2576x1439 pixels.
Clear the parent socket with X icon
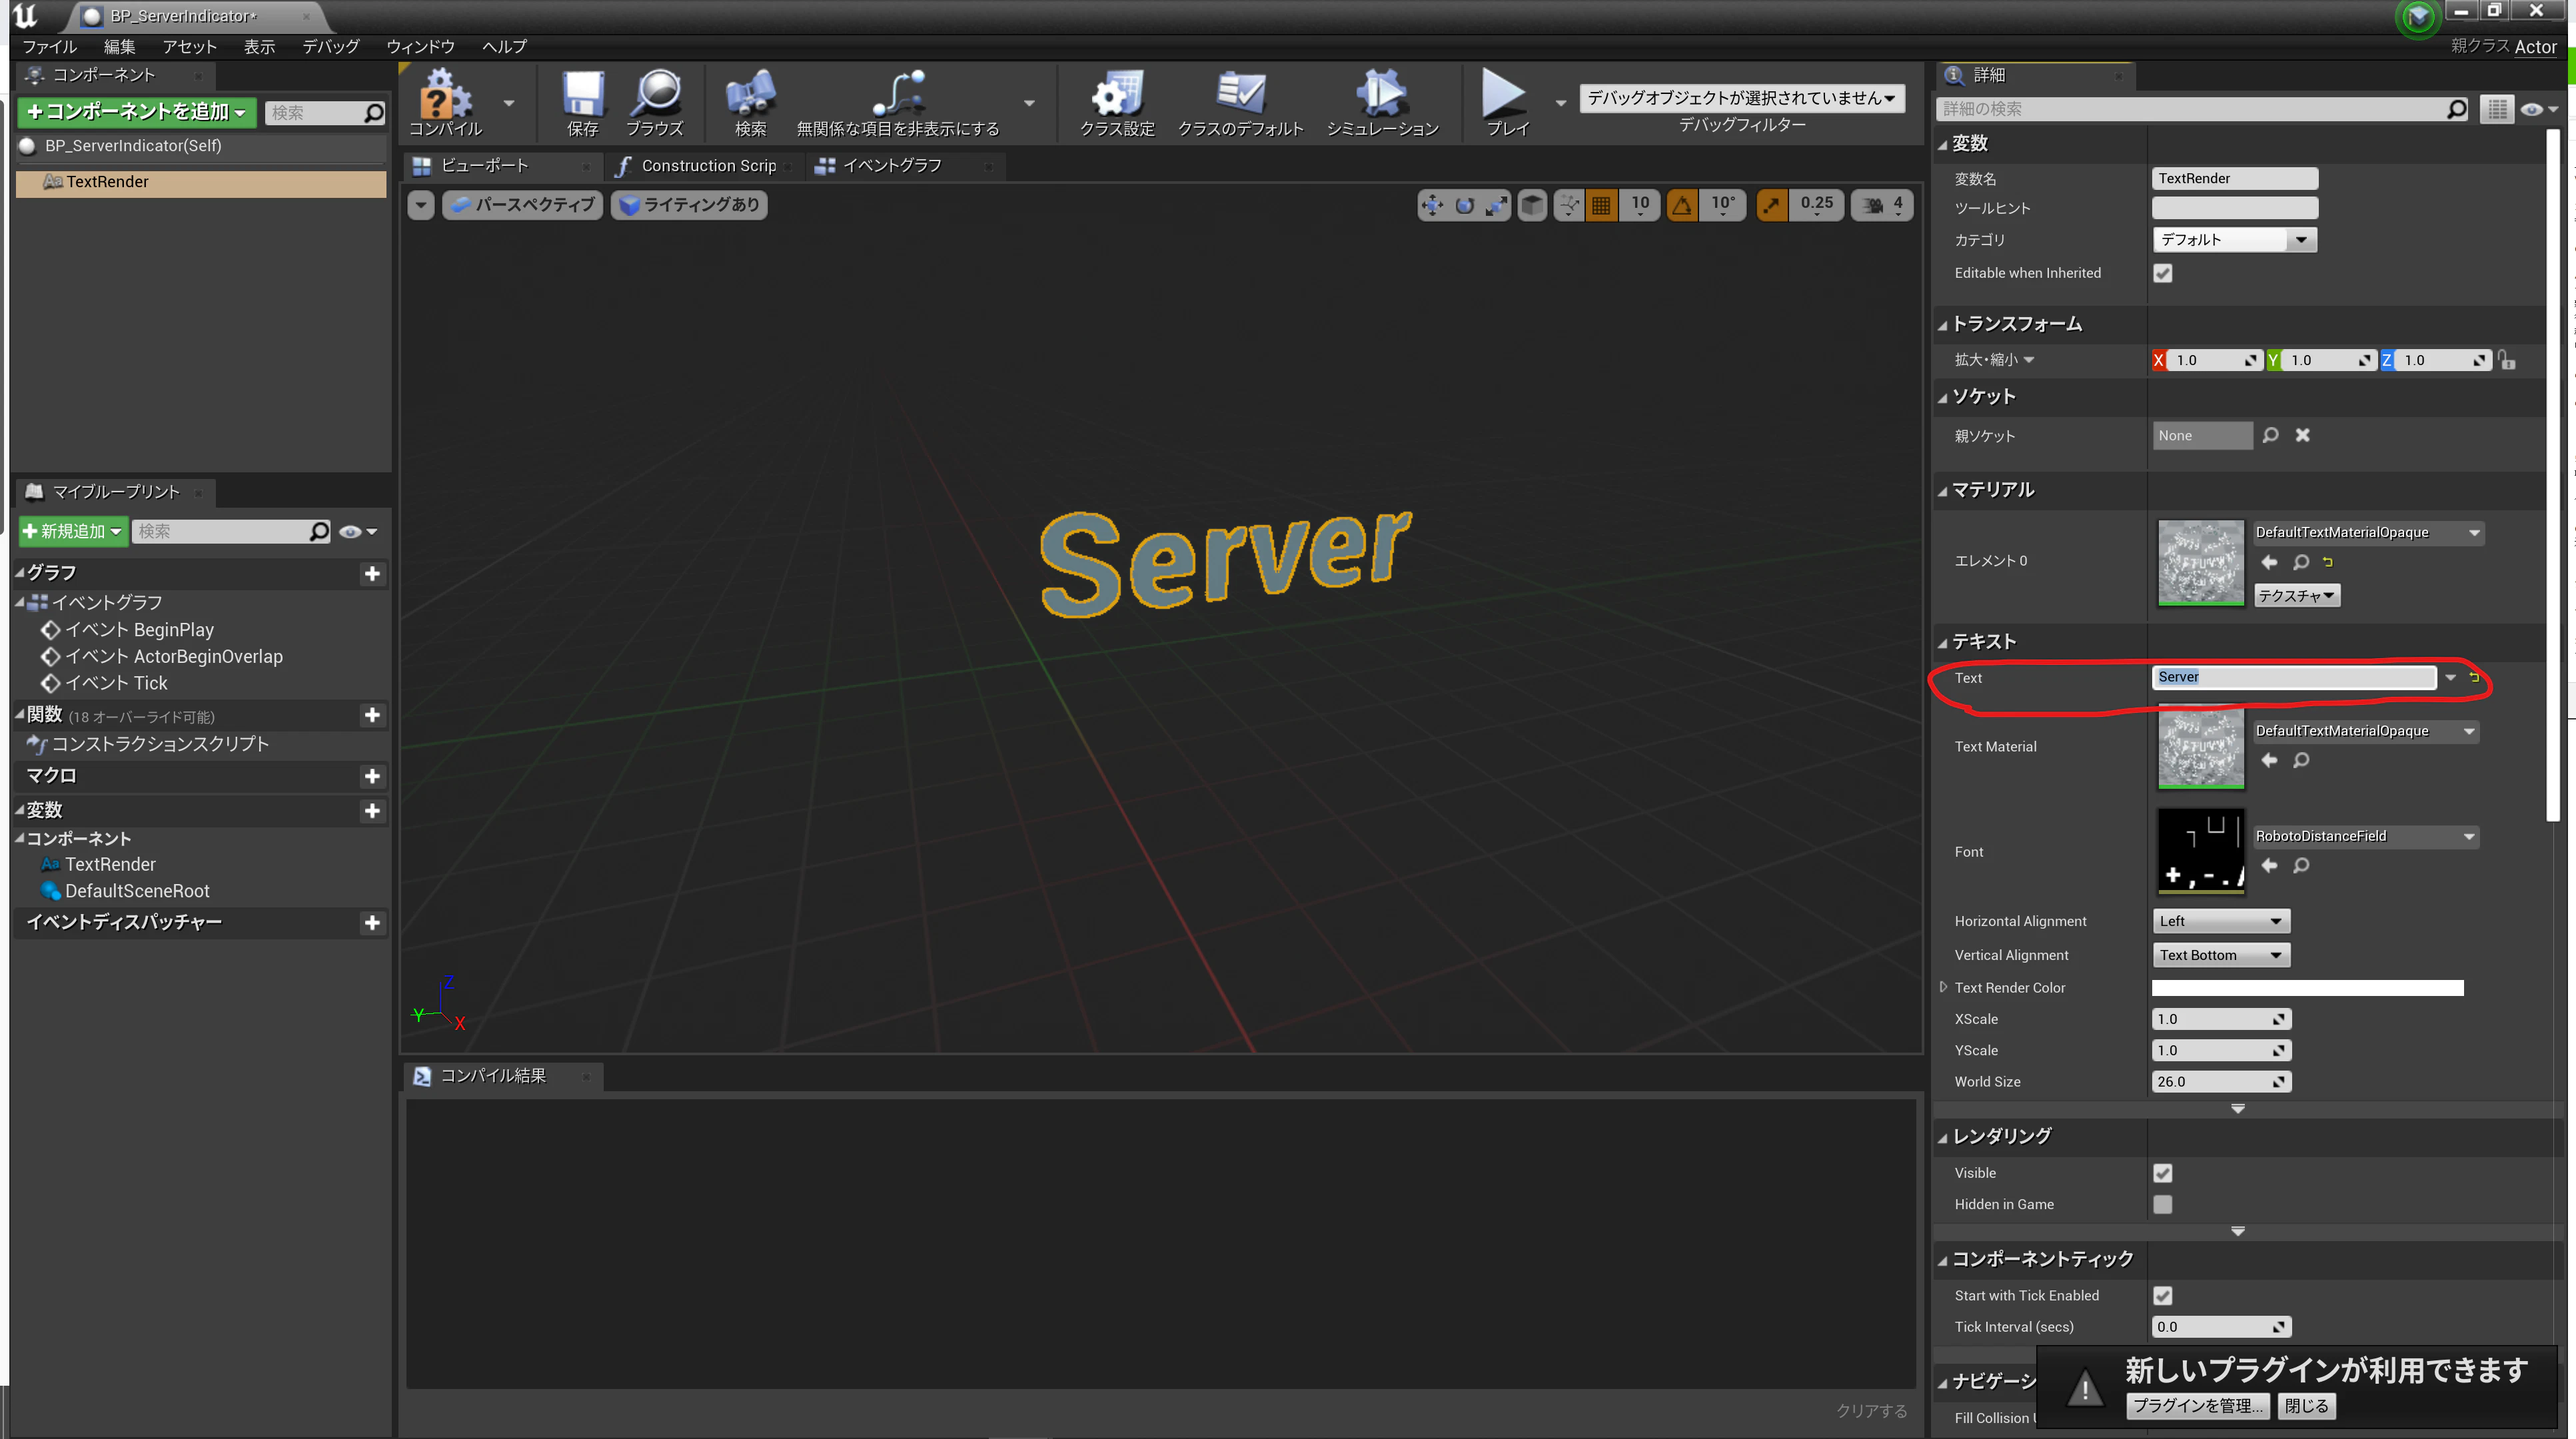(x=2302, y=435)
